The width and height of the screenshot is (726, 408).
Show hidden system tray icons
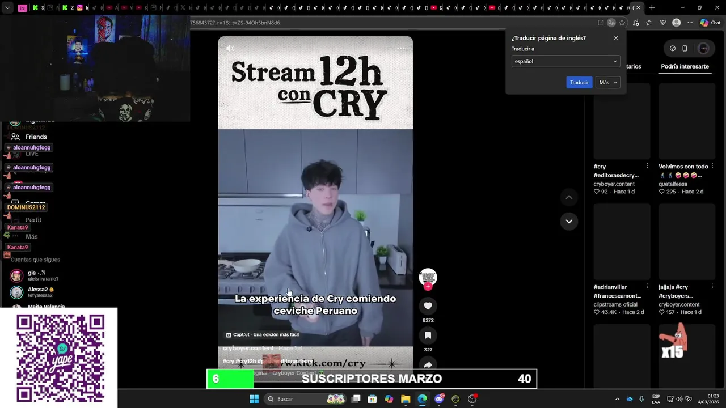coord(617,399)
